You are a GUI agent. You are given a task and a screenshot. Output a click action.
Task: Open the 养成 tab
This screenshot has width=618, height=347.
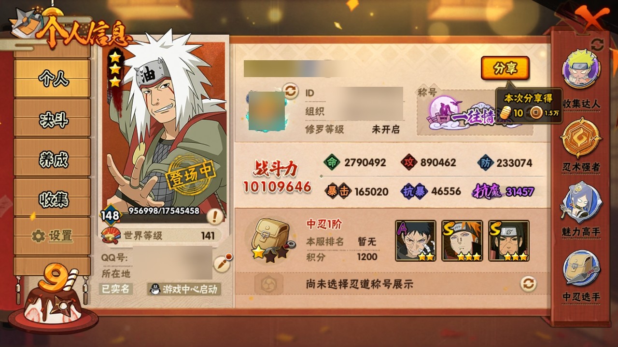tap(53, 159)
